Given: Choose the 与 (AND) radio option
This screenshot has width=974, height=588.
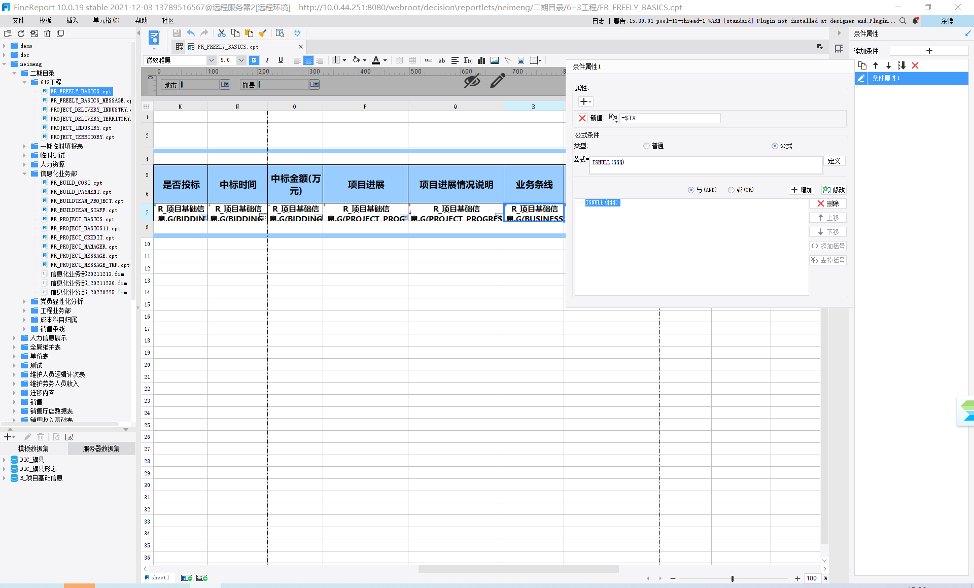Looking at the screenshot, I should (x=691, y=190).
